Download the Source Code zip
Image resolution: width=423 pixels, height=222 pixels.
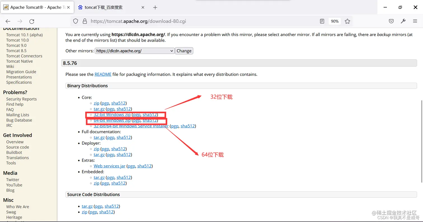84,212
